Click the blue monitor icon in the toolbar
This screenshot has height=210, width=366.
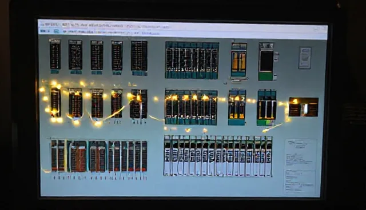pos(56,31)
